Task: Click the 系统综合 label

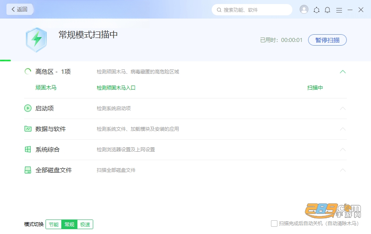Action: pyautogui.click(x=48, y=150)
